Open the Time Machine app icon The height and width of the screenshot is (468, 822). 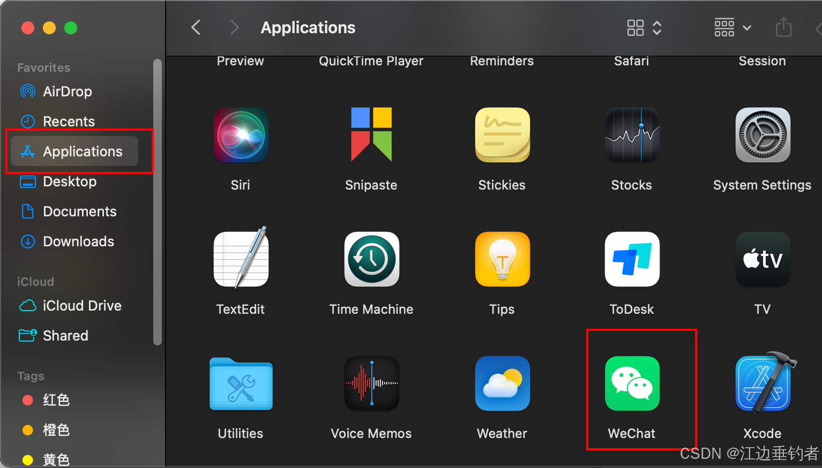click(371, 259)
